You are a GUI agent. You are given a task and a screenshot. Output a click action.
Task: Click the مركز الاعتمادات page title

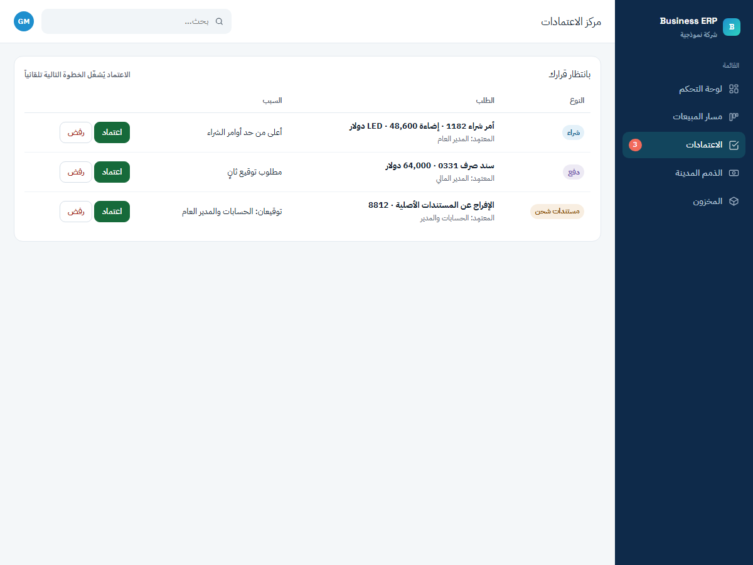(571, 21)
